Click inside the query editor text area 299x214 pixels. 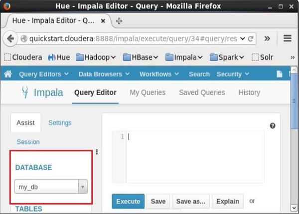pos(194,157)
